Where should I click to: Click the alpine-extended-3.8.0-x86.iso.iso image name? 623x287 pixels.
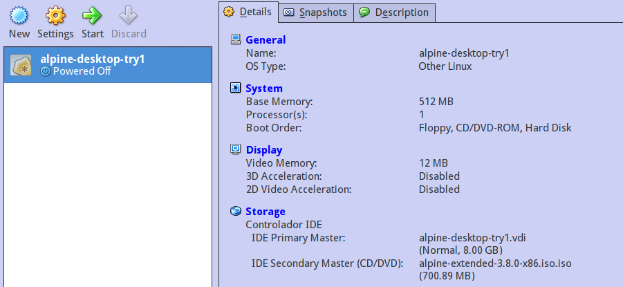pos(495,263)
